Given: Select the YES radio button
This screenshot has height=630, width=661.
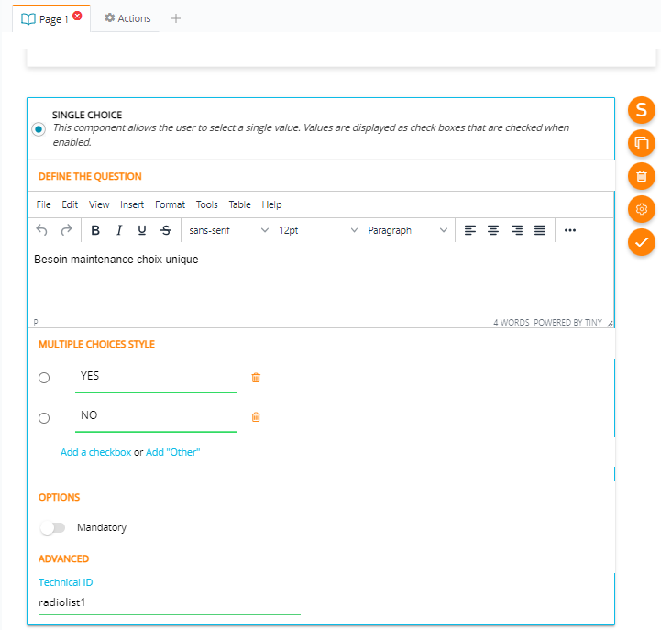Looking at the screenshot, I should pyautogui.click(x=44, y=378).
